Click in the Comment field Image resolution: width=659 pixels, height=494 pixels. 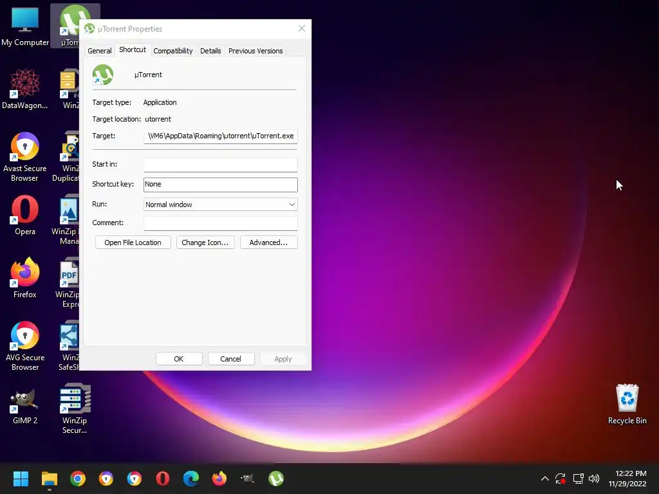220,223
